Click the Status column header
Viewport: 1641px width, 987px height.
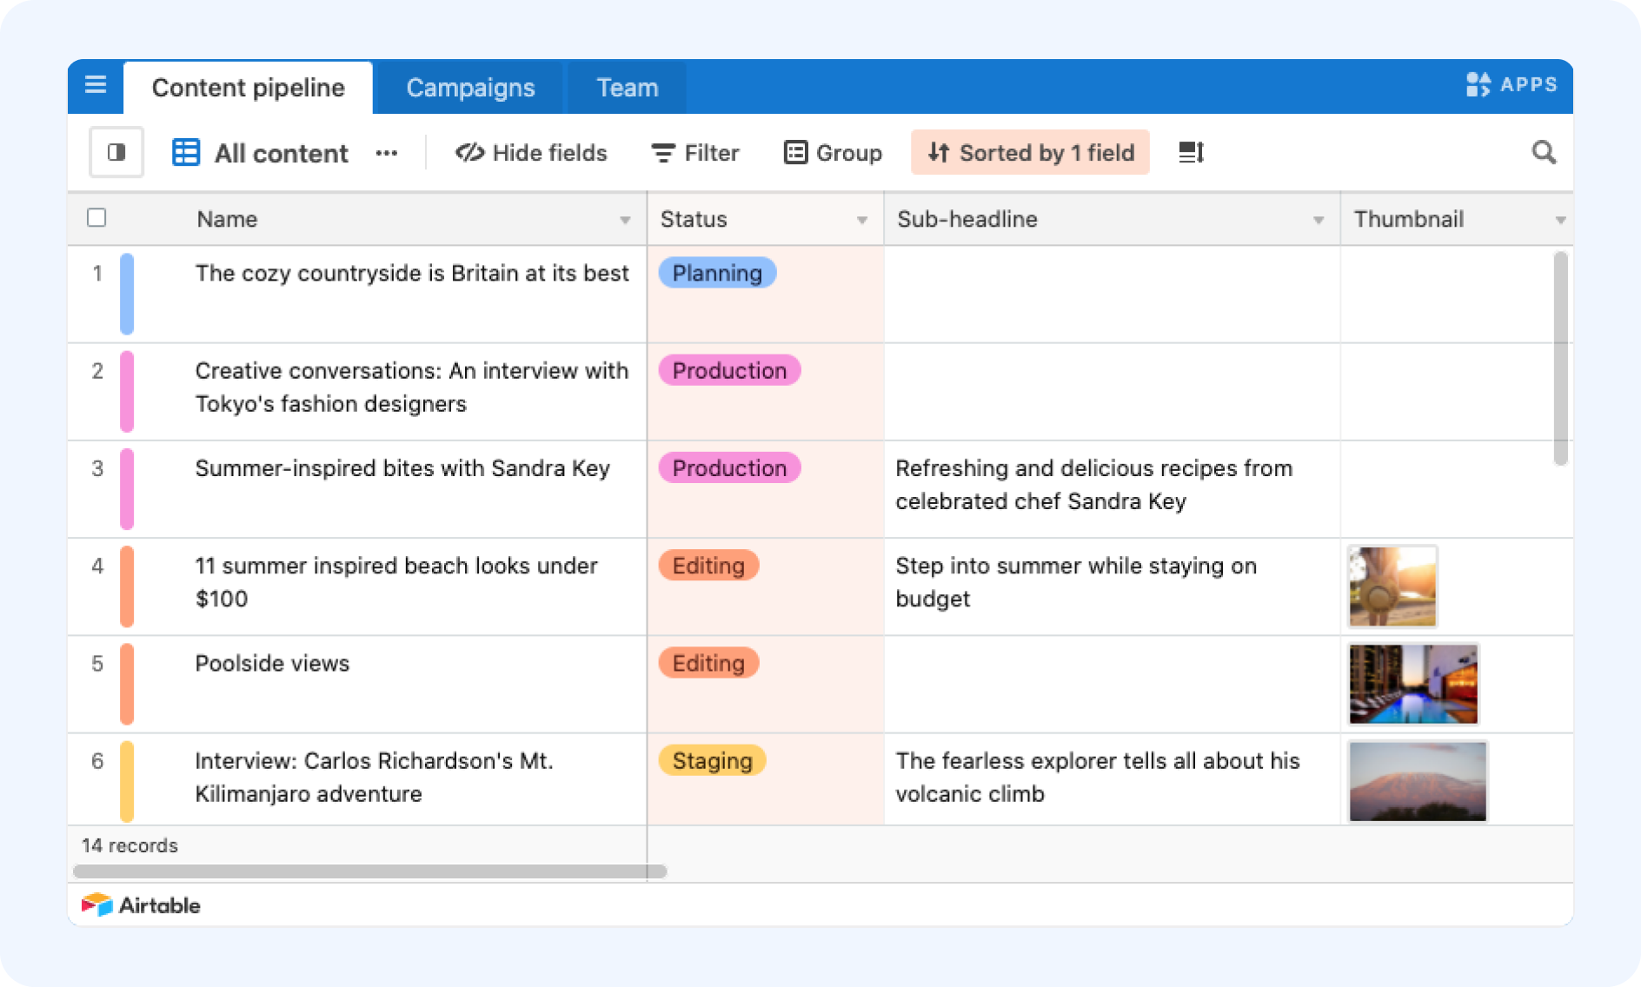point(766,219)
